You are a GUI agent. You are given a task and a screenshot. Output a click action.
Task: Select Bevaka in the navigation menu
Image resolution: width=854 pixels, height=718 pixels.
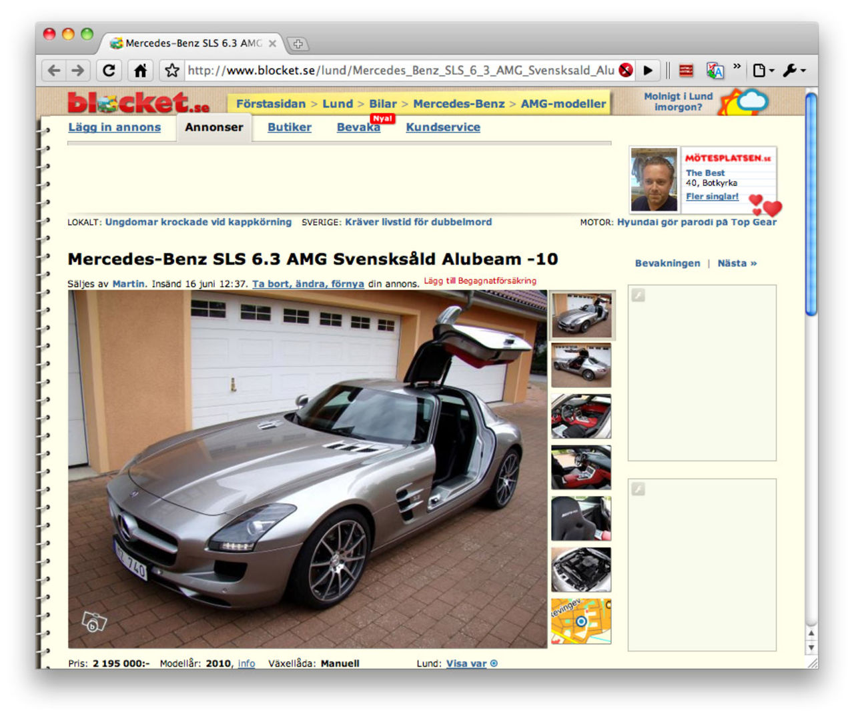(358, 127)
